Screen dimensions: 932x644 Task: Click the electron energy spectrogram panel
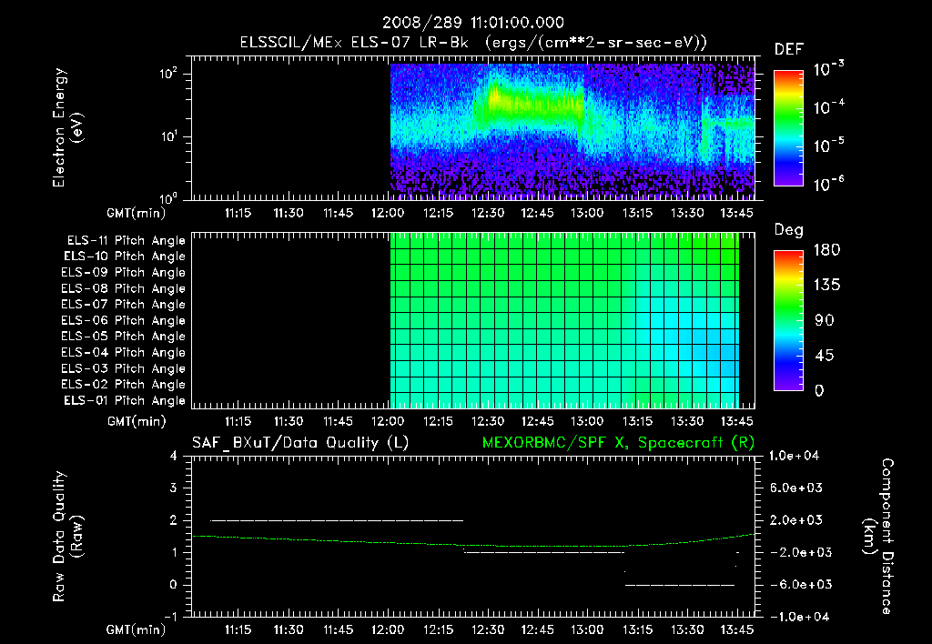[x=473, y=128]
